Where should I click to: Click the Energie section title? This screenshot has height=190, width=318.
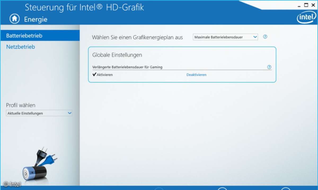coord(36,19)
